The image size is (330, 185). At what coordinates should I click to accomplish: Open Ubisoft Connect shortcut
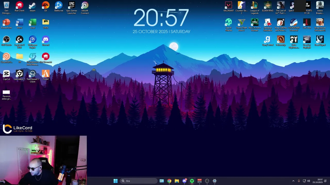(x=85, y=8)
